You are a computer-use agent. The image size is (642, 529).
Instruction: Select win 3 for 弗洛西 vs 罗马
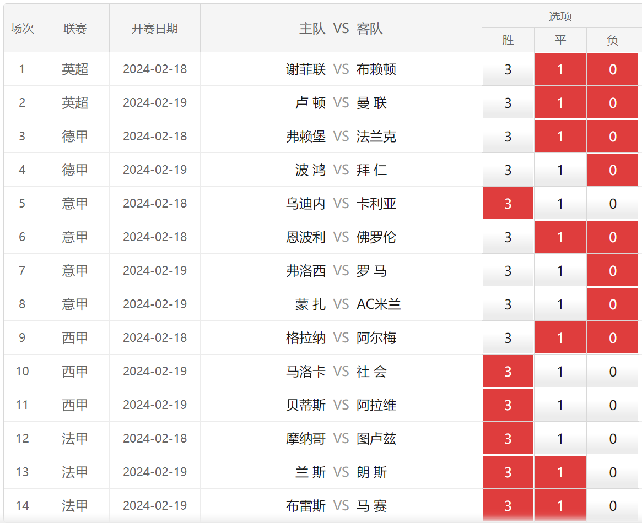[508, 270]
